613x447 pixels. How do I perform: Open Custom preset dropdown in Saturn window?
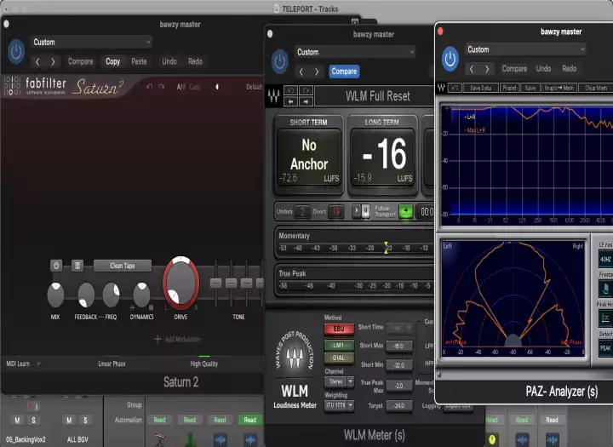(91, 42)
